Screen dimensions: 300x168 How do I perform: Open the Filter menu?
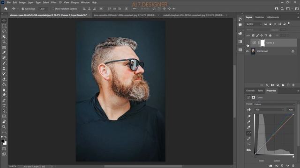[x=54, y=2]
